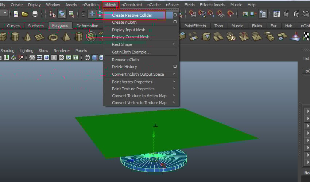Screen dimensions: 310x182
Task: Toggle the construction history icon
Action: (x=263, y=14)
